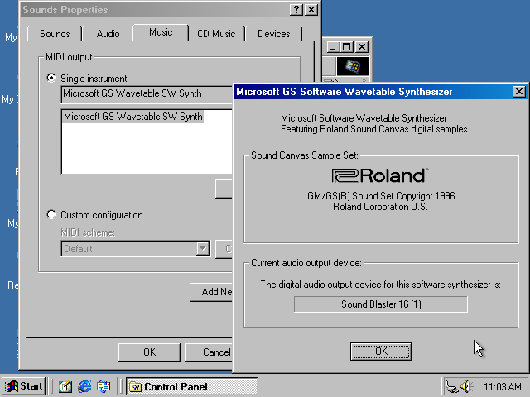
Task: Click the Windows logo in Control Panel window
Action: [x=353, y=66]
